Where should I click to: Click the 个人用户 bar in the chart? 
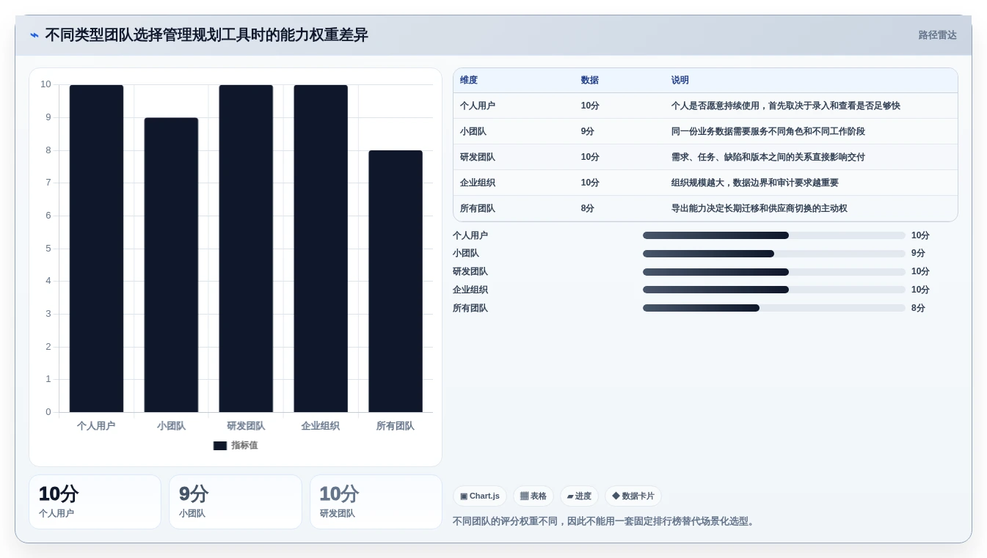pyautogui.click(x=96, y=249)
